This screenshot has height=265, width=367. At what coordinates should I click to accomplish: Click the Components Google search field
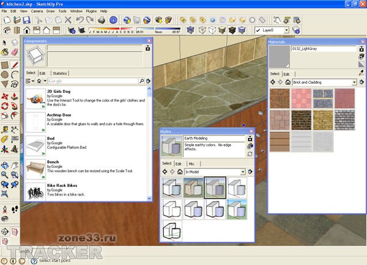93,81
